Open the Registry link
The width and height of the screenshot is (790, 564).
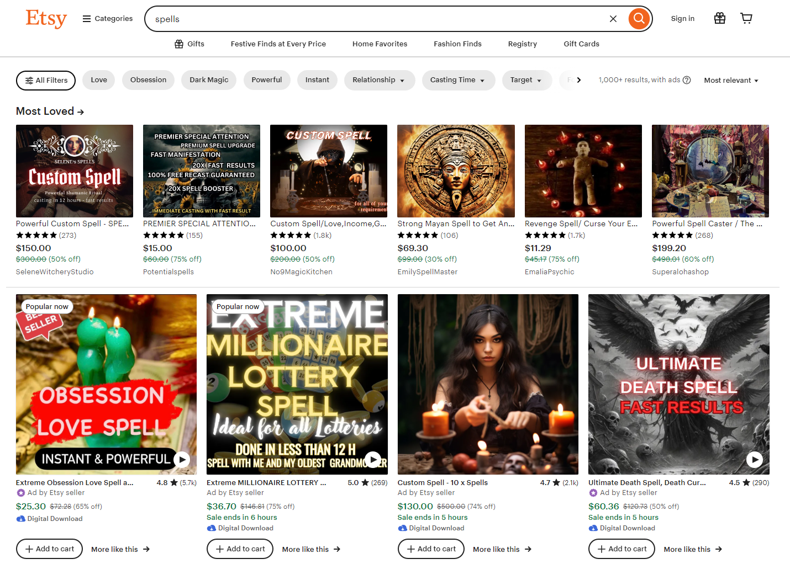(x=523, y=44)
